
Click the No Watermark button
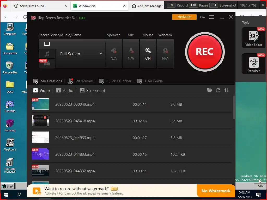[216, 191]
